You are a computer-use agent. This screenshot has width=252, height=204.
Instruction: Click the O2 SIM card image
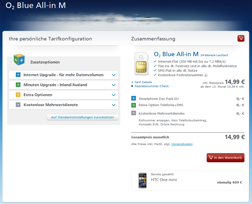[x=141, y=64]
